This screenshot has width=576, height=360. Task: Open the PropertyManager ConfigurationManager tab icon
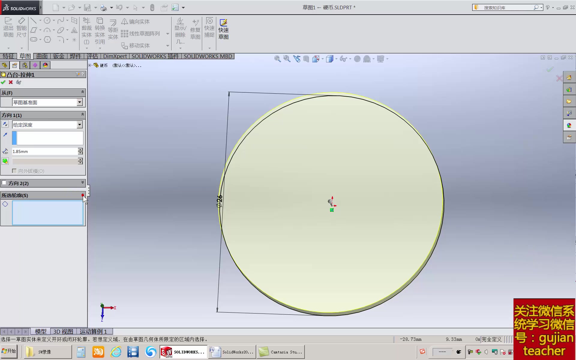click(25, 65)
